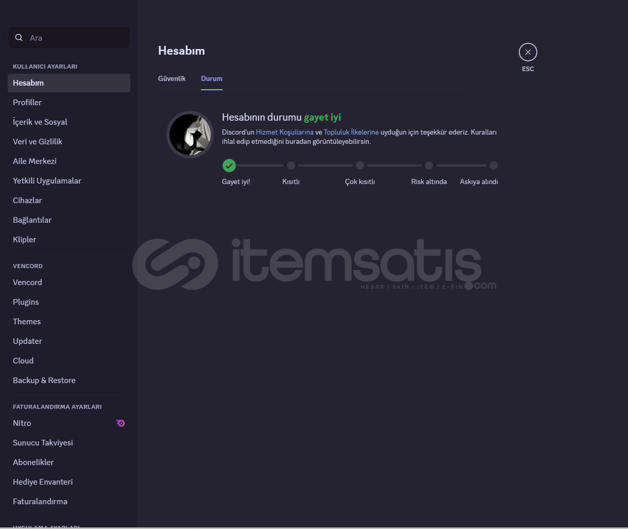Click the 'FATURALANDIRMA AYARLARI' section header
The image size is (628, 529).
[57, 407]
